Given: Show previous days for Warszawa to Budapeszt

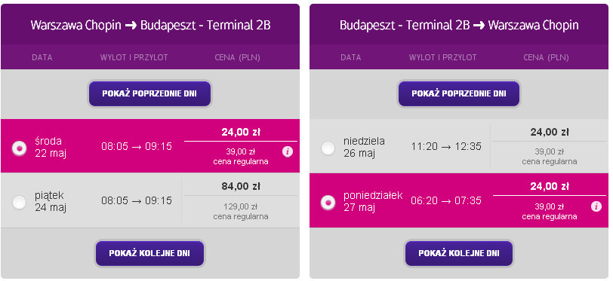Looking at the screenshot, I should 149,94.
